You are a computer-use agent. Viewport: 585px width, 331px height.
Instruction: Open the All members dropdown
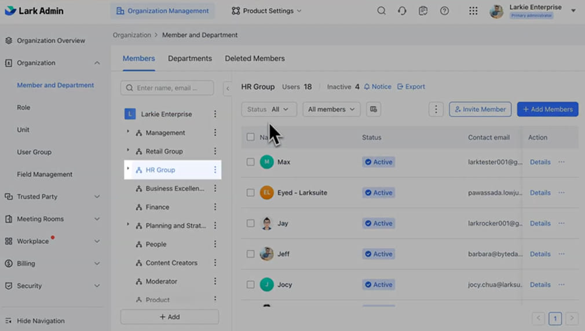pyautogui.click(x=331, y=109)
